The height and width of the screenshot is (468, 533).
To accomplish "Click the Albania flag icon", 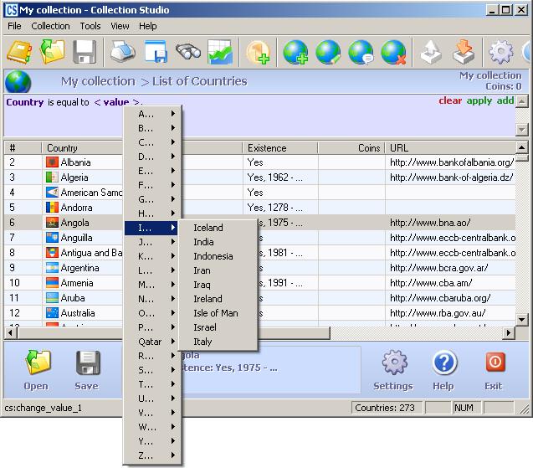I will [x=52, y=162].
